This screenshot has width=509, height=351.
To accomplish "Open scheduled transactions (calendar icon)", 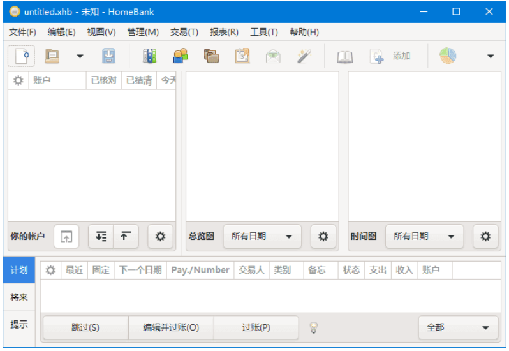I will (242, 56).
